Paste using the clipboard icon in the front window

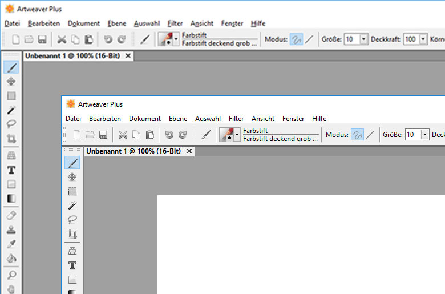[x=150, y=135]
